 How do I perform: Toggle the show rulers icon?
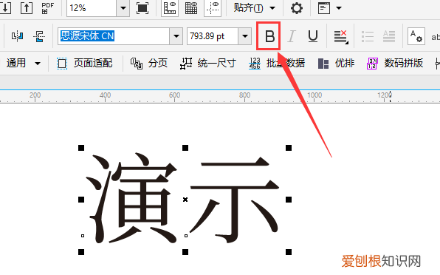(x=170, y=8)
